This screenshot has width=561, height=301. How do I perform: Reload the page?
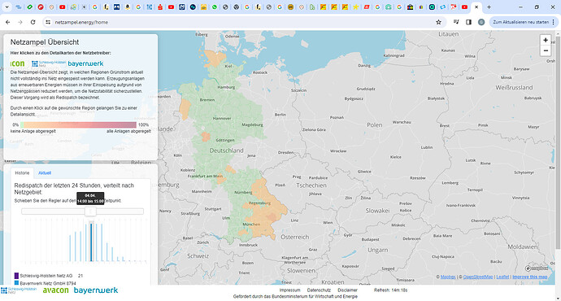(33, 22)
